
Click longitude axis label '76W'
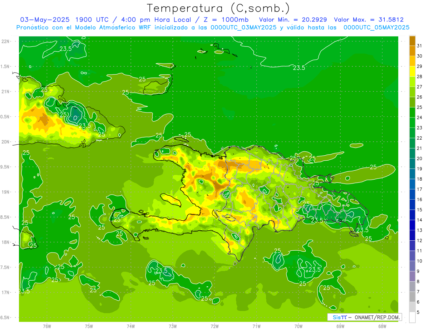(x=47, y=326)
